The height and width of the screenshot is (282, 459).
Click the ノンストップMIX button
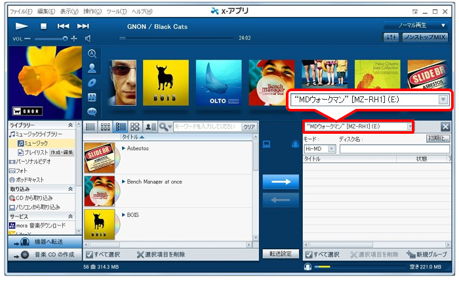click(x=425, y=38)
